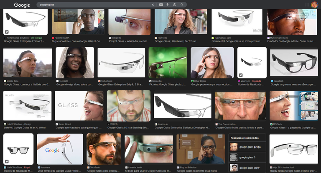Start voice search with microphone icon
This screenshot has height=173, width=321.
pyautogui.click(x=168, y=5)
